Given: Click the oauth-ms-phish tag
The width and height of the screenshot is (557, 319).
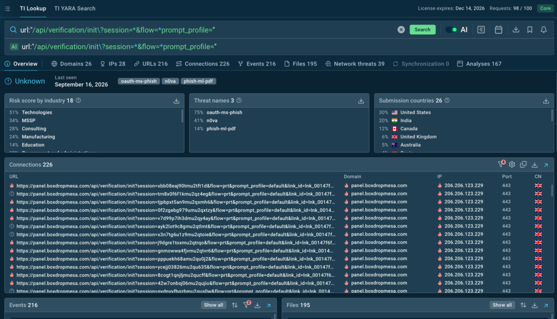Looking at the screenshot, I should 139,81.
